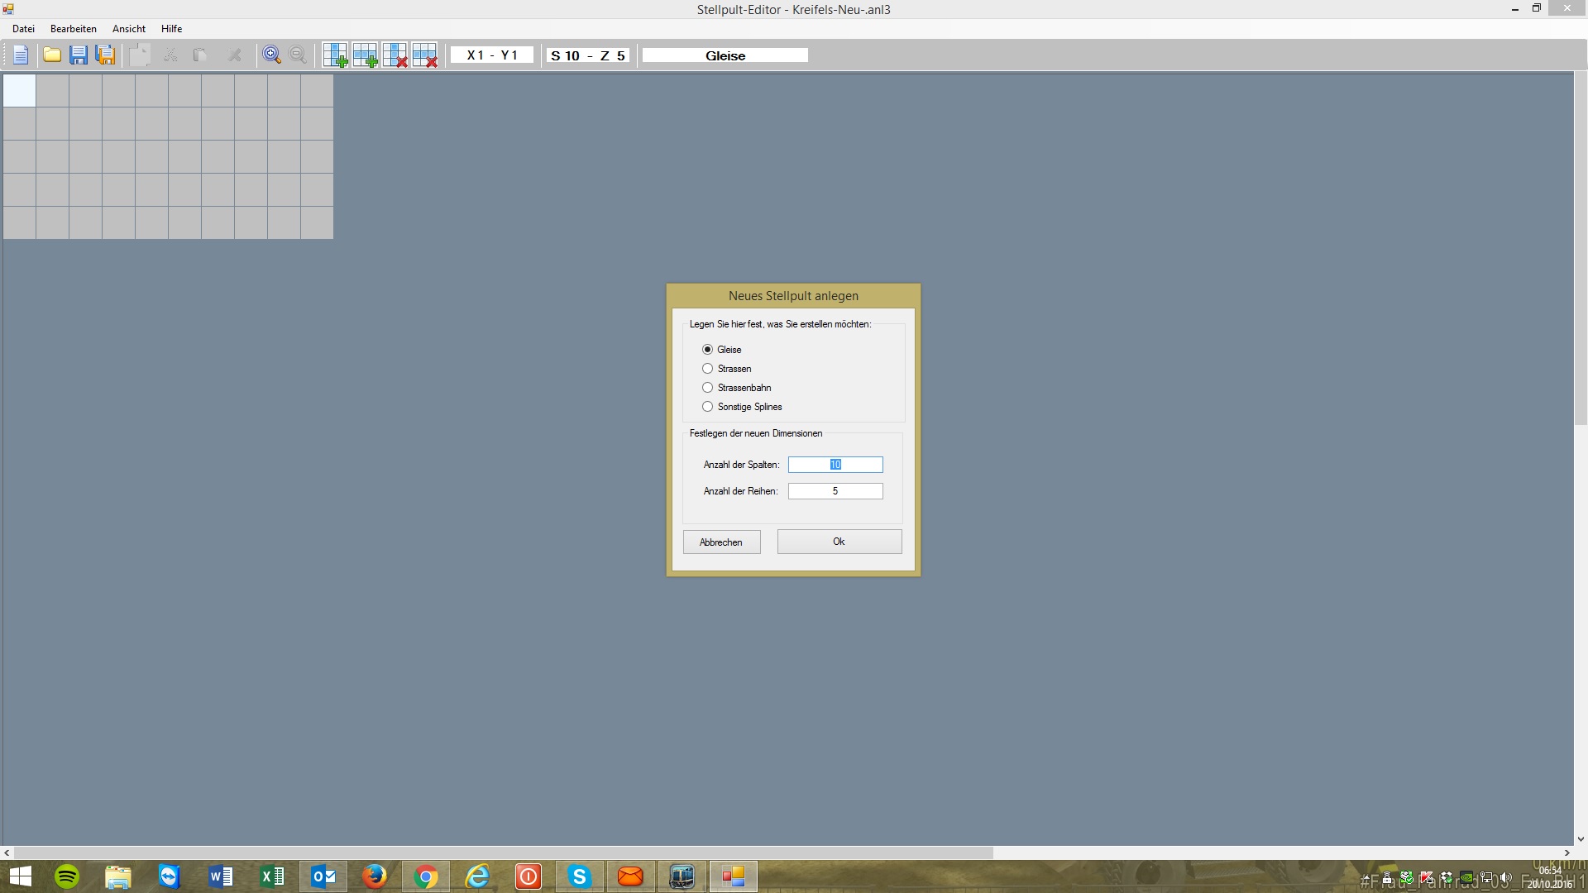The height and width of the screenshot is (893, 1588).
Task: Click the Anzahl der Reihen input field
Action: [835, 491]
